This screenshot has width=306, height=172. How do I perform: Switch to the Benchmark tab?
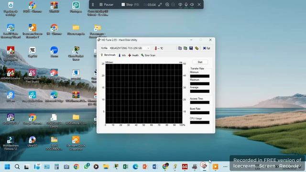click(x=108, y=55)
